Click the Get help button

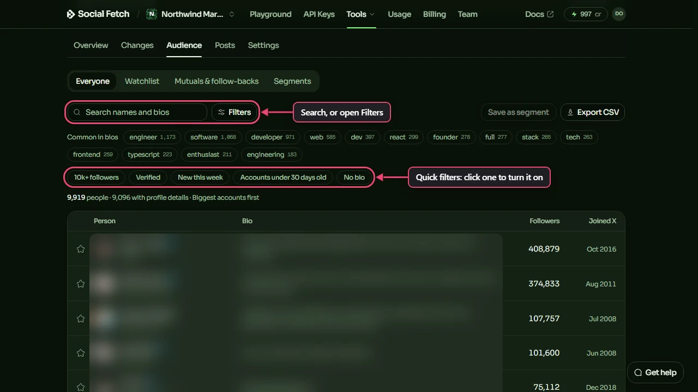click(x=655, y=372)
